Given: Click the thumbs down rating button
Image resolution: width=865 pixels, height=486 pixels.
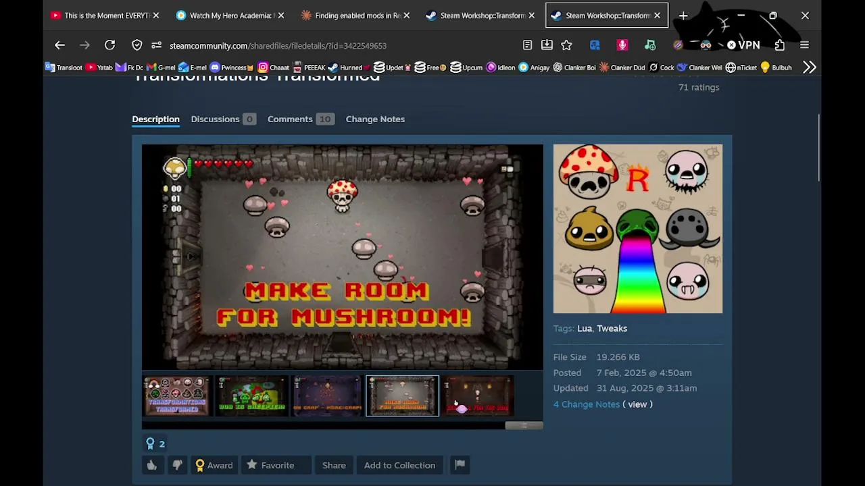Looking at the screenshot, I should (x=177, y=465).
